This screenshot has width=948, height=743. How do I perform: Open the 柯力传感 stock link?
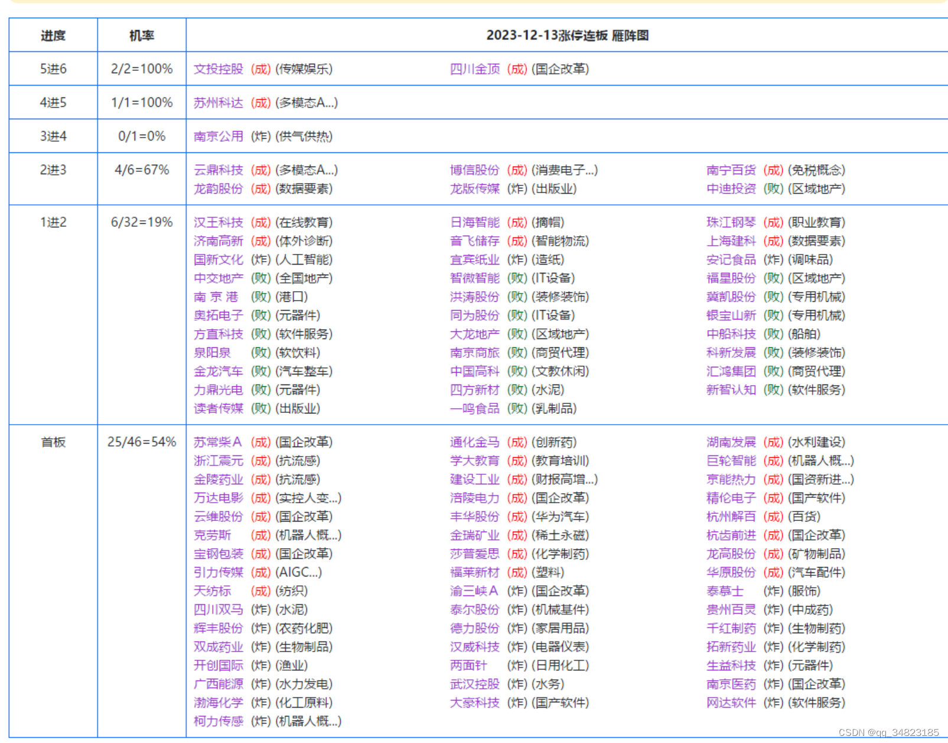219,721
